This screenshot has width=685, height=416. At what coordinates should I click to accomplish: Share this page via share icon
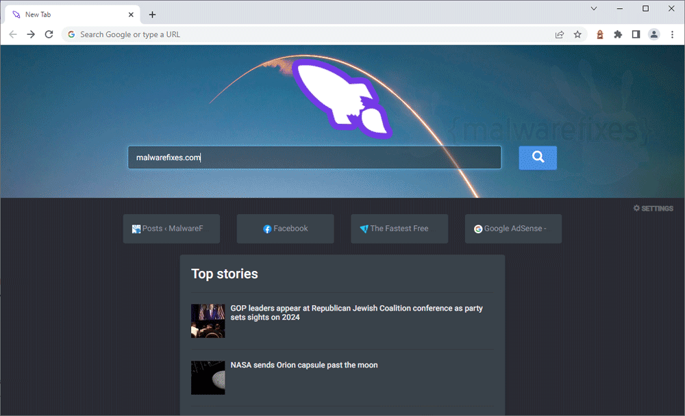click(560, 34)
